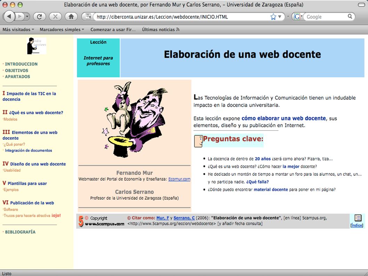Open the Serrano, C author link
The image size is (368, 276).
184,218
